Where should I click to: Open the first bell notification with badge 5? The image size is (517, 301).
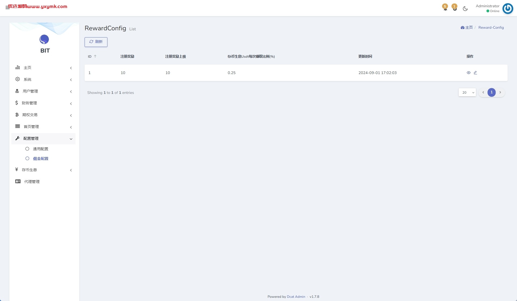pyautogui.click(x=445, y=7)
